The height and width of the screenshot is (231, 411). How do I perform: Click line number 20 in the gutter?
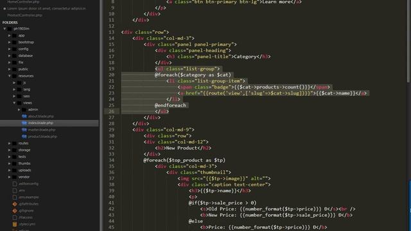coord(111,75)
